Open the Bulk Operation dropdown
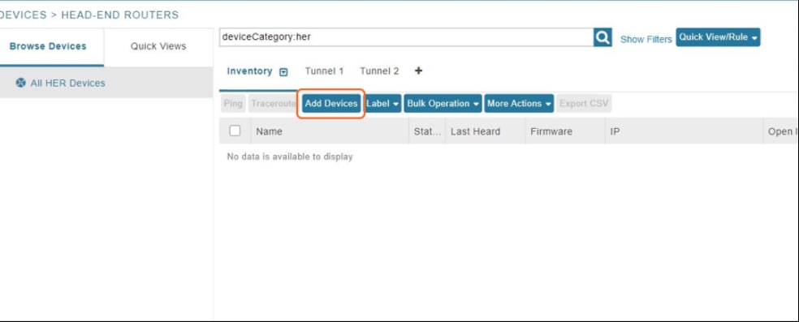 443,103
